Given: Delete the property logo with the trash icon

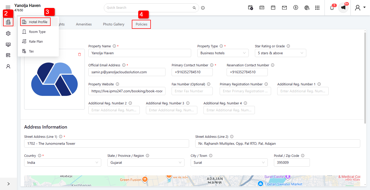Looking at the screenshot, I should 79,54.
